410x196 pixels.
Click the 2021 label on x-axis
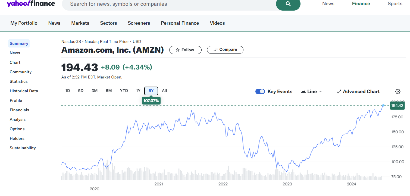point(159,184)
